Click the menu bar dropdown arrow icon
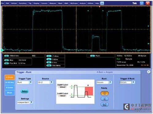The image size is (153, 114). [x=102, y=3]
